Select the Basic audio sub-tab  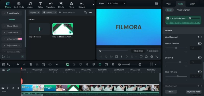click(x=169, y=10)
